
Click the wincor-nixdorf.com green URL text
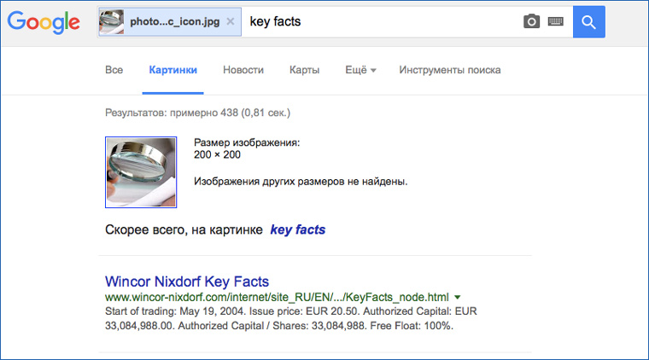pos(277,297)
